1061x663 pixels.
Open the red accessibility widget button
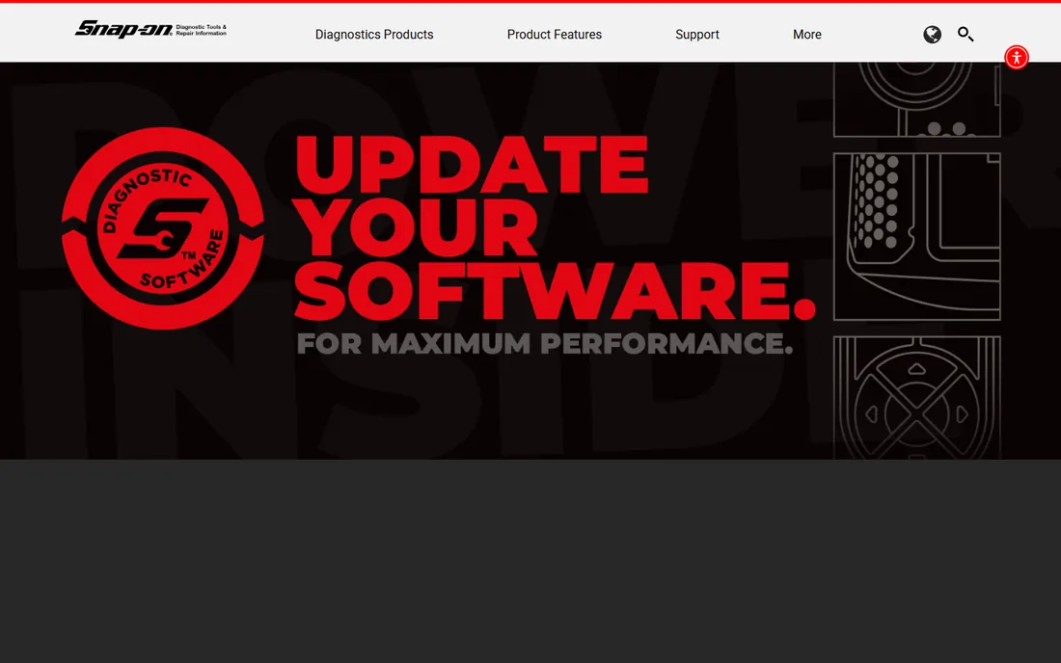1016,58
